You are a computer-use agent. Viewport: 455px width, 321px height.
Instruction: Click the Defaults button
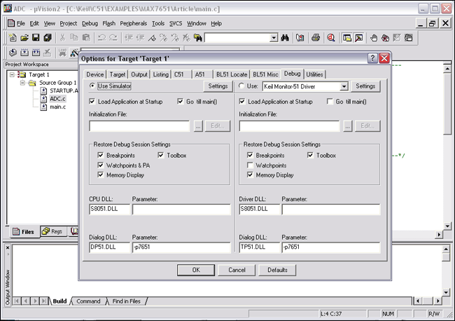click(277, 270)
